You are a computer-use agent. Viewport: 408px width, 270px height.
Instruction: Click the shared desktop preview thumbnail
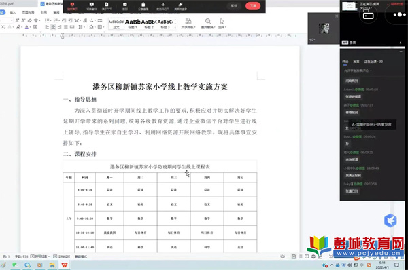click(350, 6)
